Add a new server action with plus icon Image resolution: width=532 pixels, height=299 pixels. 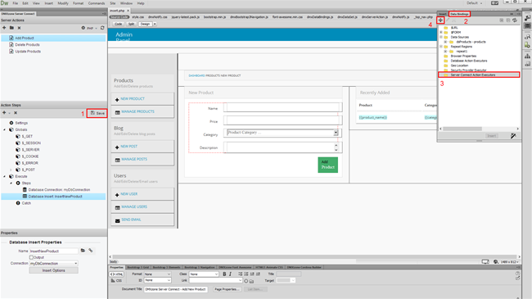(4, 28)
